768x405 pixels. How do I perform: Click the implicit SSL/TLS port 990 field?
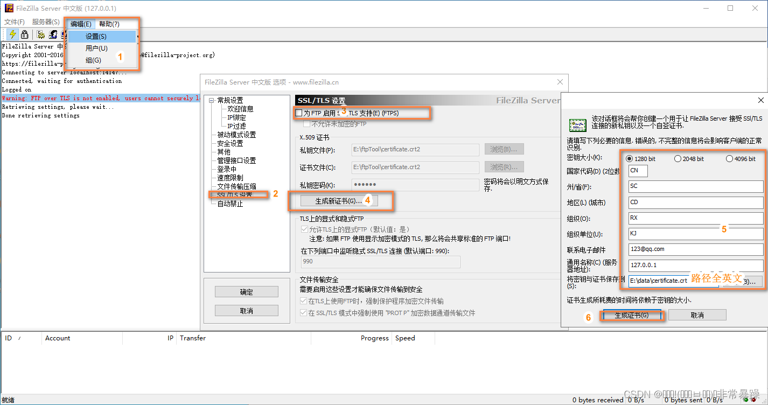tap(380, 262)
